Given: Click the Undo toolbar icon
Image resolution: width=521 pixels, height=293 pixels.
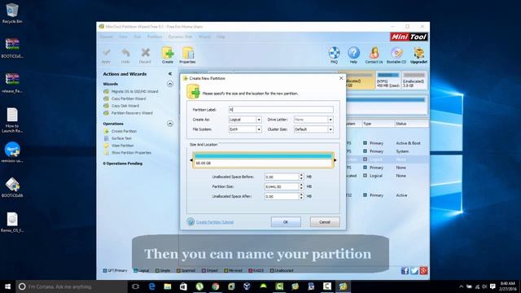Looking at the screenshot, I should pos(125,55).
